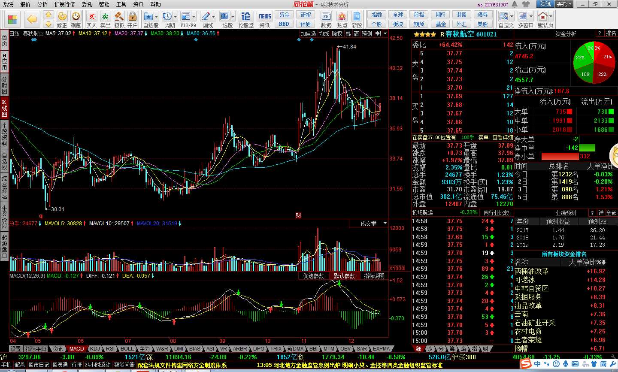Go to the 默认页 house icon
Viewport: 618px width, 372px height.
(542, 17)
